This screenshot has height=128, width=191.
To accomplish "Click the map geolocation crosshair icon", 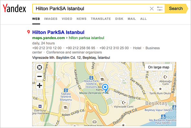I will [39, 67].
